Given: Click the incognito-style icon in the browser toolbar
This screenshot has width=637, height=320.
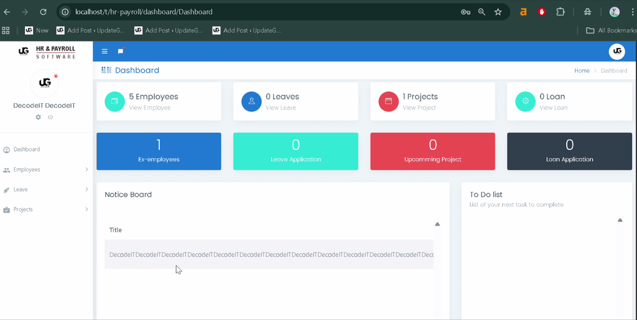Looking at the screenshot, I should pos(587,12).
